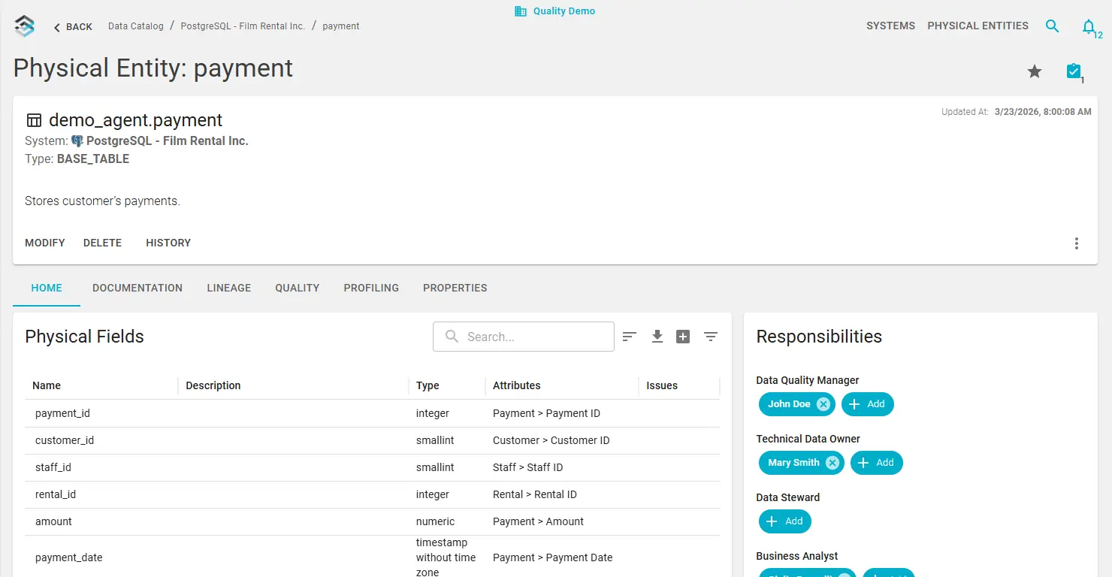Open the three-dot more options menu
Image resolution: width=1112 pixels, height=577 pixels.
tap(1077, 243)
